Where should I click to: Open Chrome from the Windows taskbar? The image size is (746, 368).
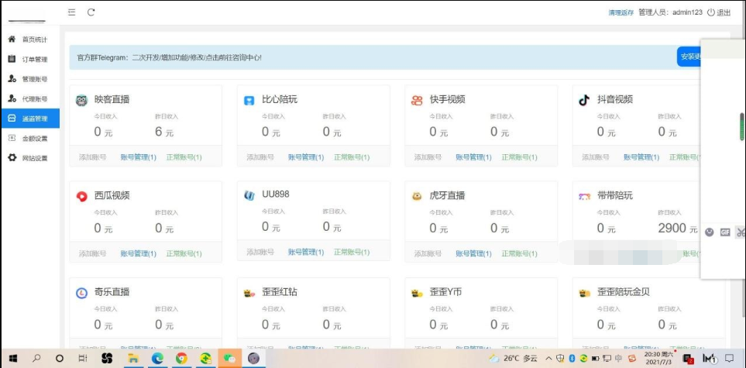coord(181,359)
